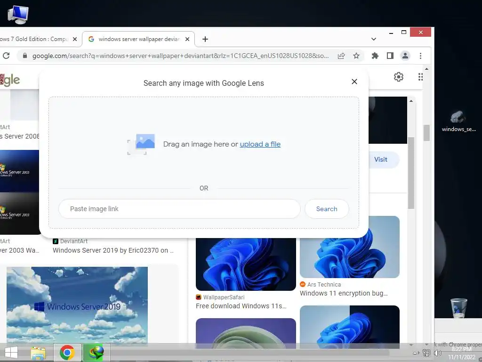Show hidden tray icons arrow

416,353
